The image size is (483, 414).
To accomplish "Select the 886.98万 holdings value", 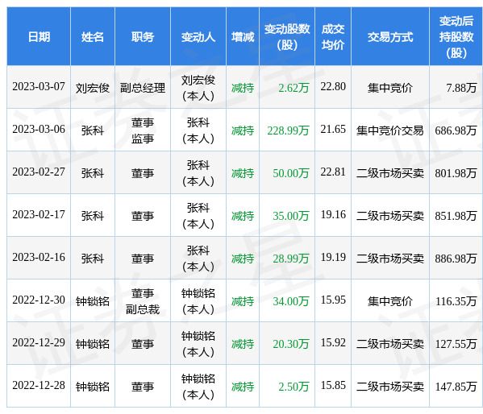I will [x=456, y=259].
